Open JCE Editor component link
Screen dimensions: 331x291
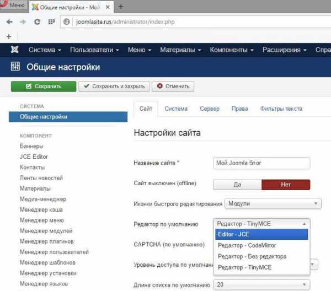34,157
